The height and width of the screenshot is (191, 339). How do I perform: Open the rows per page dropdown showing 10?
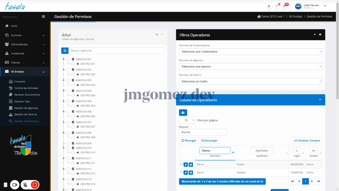pyautogui.click(x=187, y=120)
